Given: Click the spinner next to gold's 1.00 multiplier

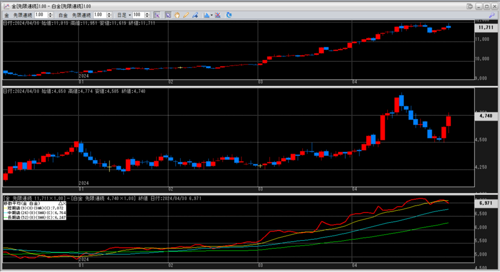Looking at the screenshot, I should 52,15.
